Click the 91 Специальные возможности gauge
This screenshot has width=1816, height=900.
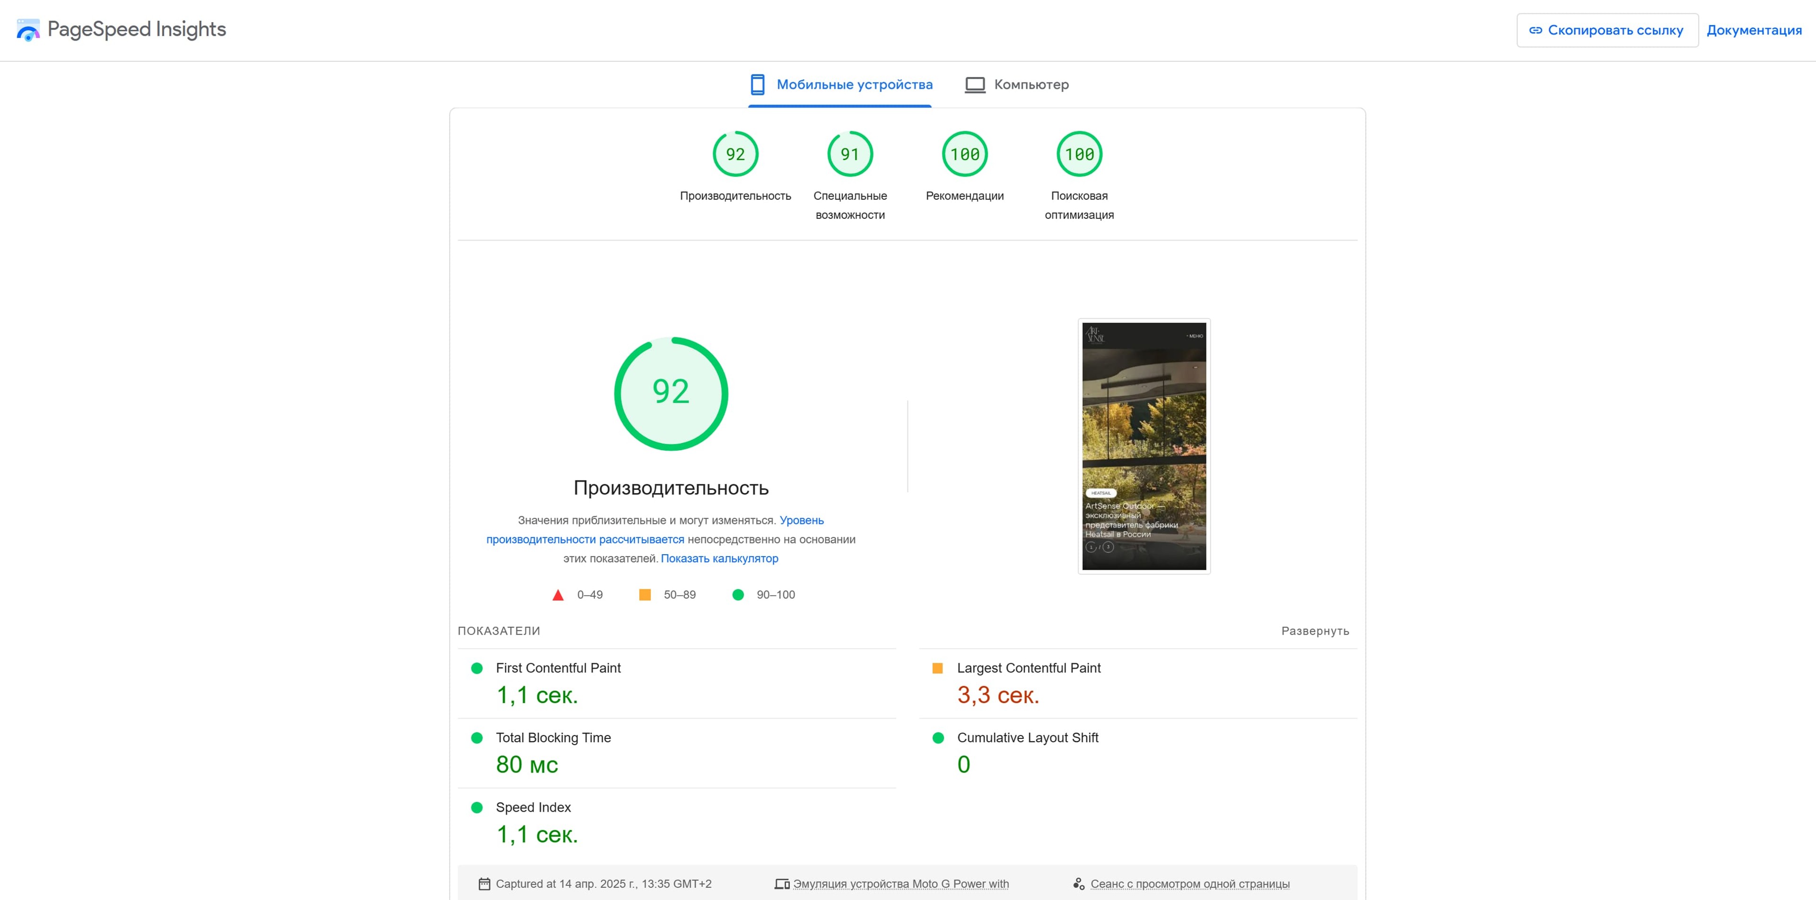[x=850, y=154]
